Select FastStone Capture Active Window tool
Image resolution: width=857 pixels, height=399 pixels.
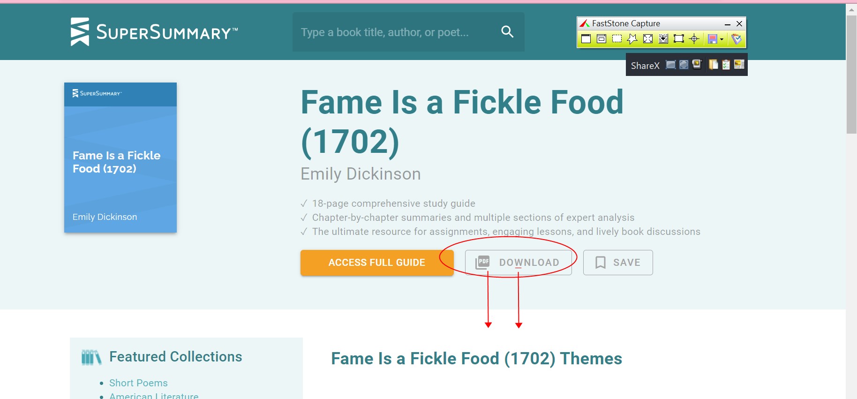click(586, 39)
